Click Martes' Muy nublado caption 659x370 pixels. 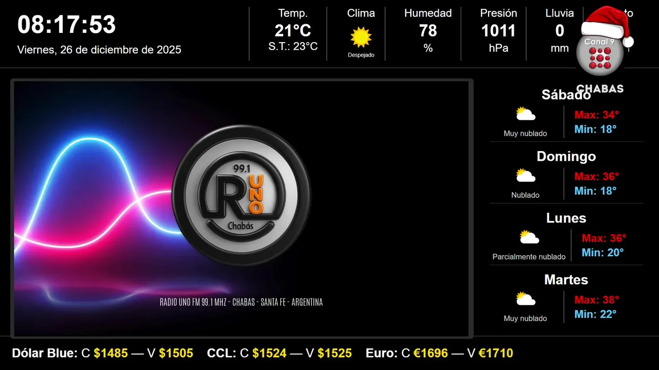(x=525, y=319)
